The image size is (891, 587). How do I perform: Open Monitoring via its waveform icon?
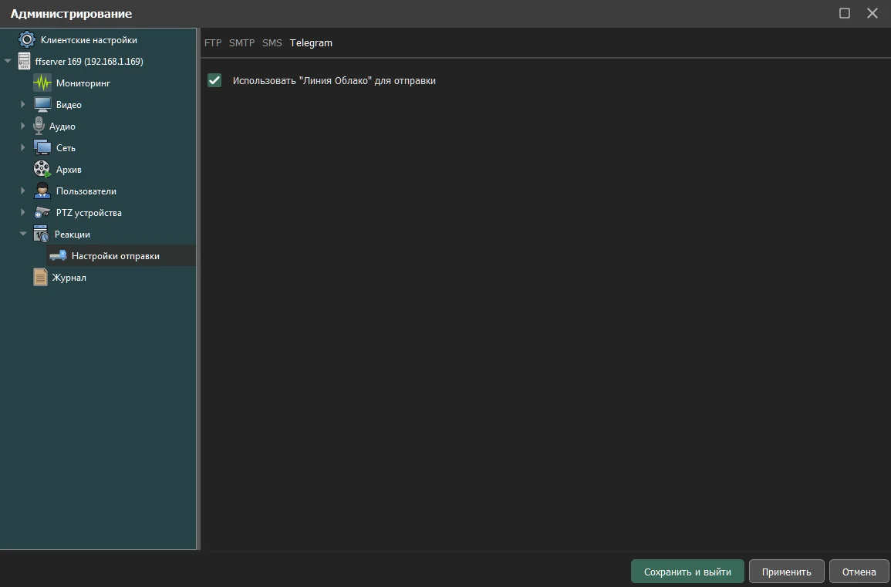pos(42,83)
